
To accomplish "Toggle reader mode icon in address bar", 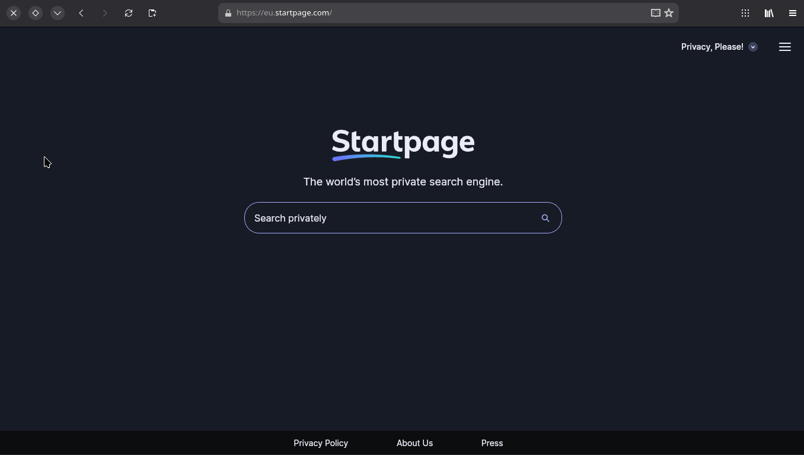I will [656, 13].
